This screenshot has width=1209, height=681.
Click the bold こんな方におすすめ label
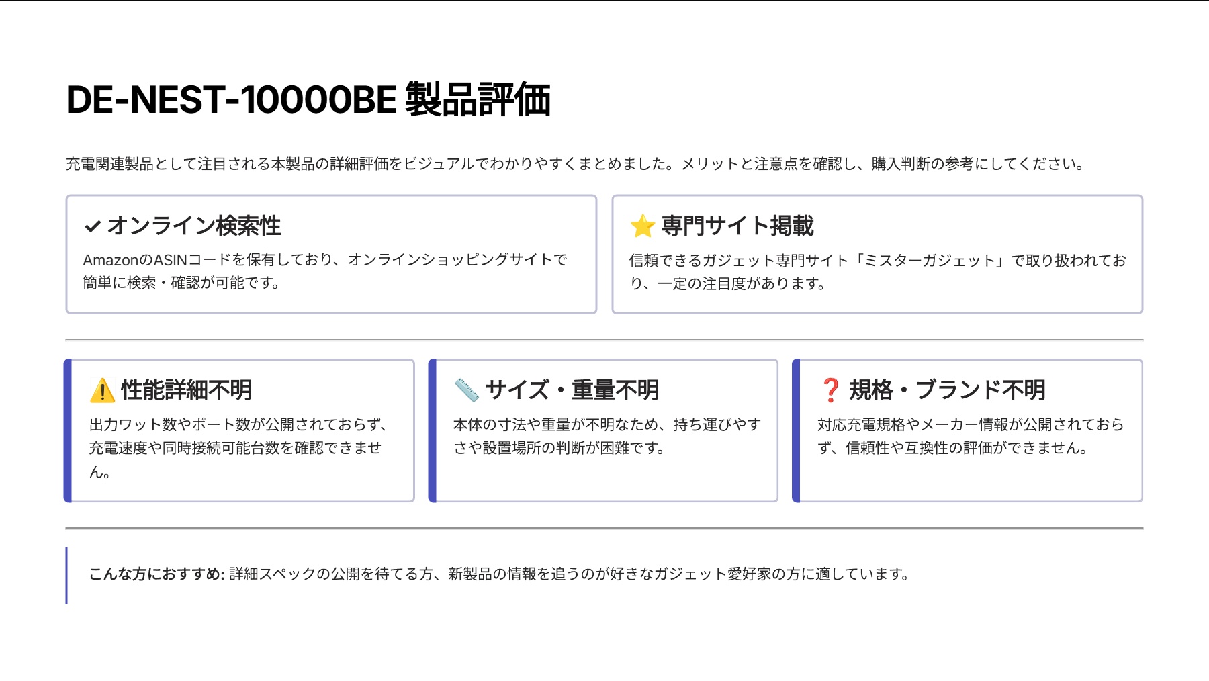coord(156,574)
